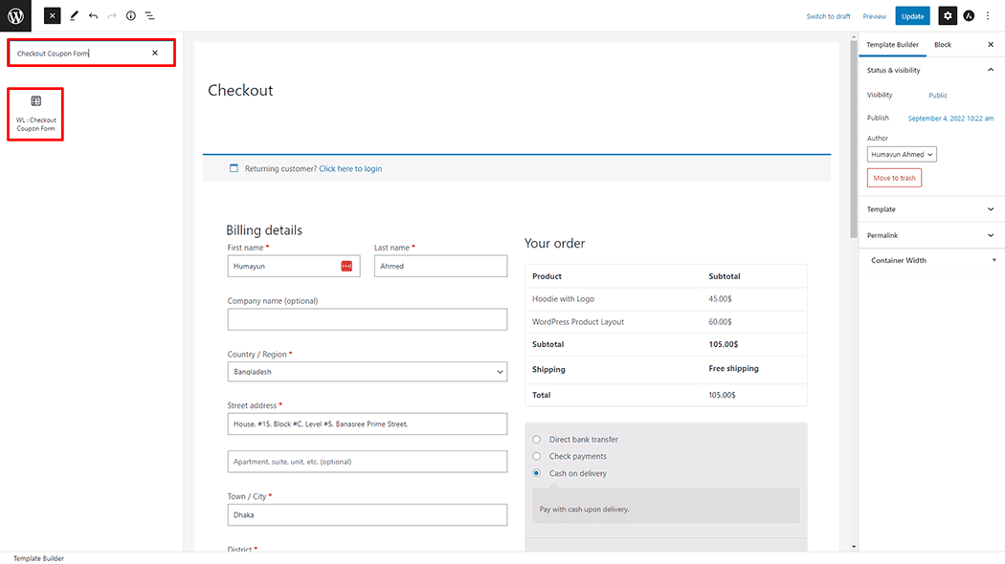The height and width of the screenshot is (564, 1005).
Task: Expand the Permalink panel section
Action: [930, 235]
